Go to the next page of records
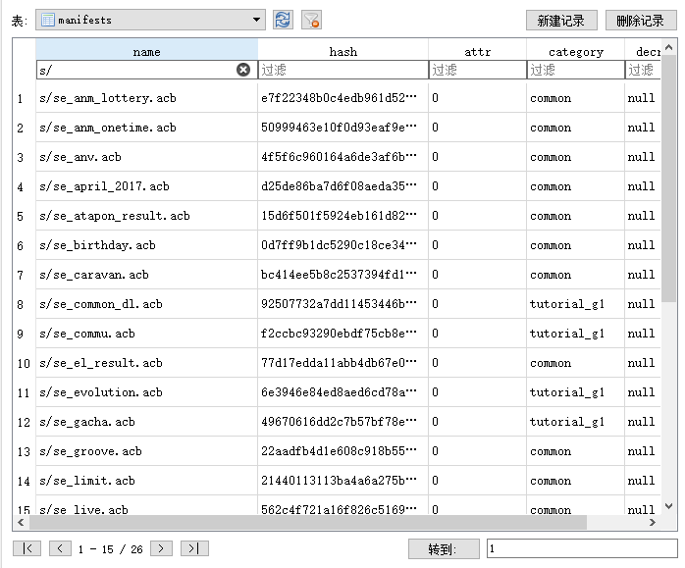The height and width of the screenshot is (568, 685). 161,548
